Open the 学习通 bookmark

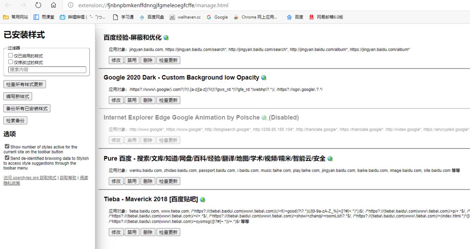tap(124, 17)
